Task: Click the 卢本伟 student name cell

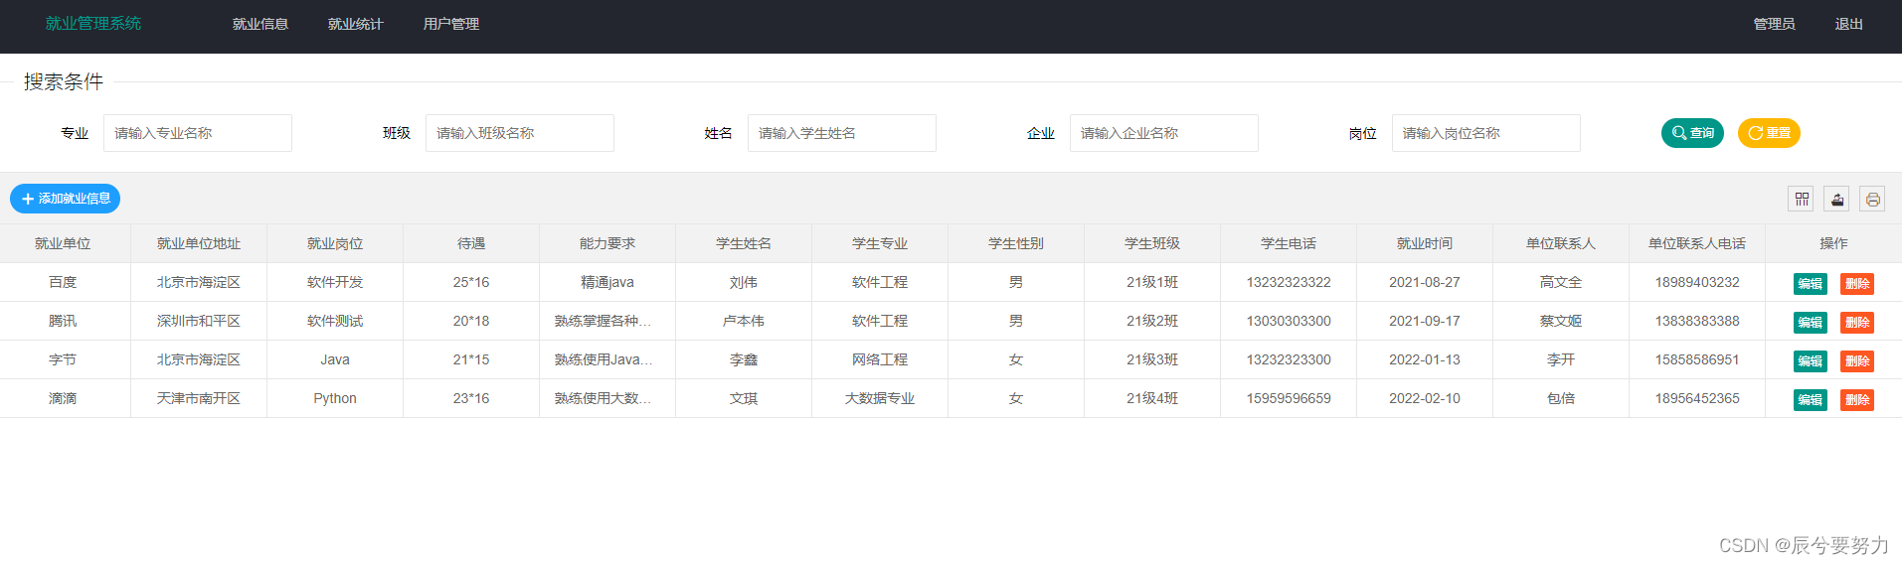Action: pos(744,321)
